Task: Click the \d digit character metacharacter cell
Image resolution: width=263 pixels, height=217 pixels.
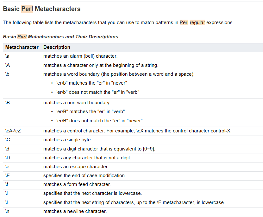Action: tap(8, 149)
